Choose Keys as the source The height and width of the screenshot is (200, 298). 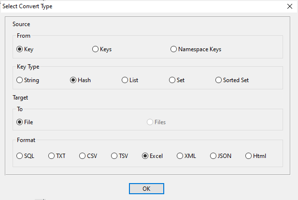pyautogui.click(x=95, y=49)
